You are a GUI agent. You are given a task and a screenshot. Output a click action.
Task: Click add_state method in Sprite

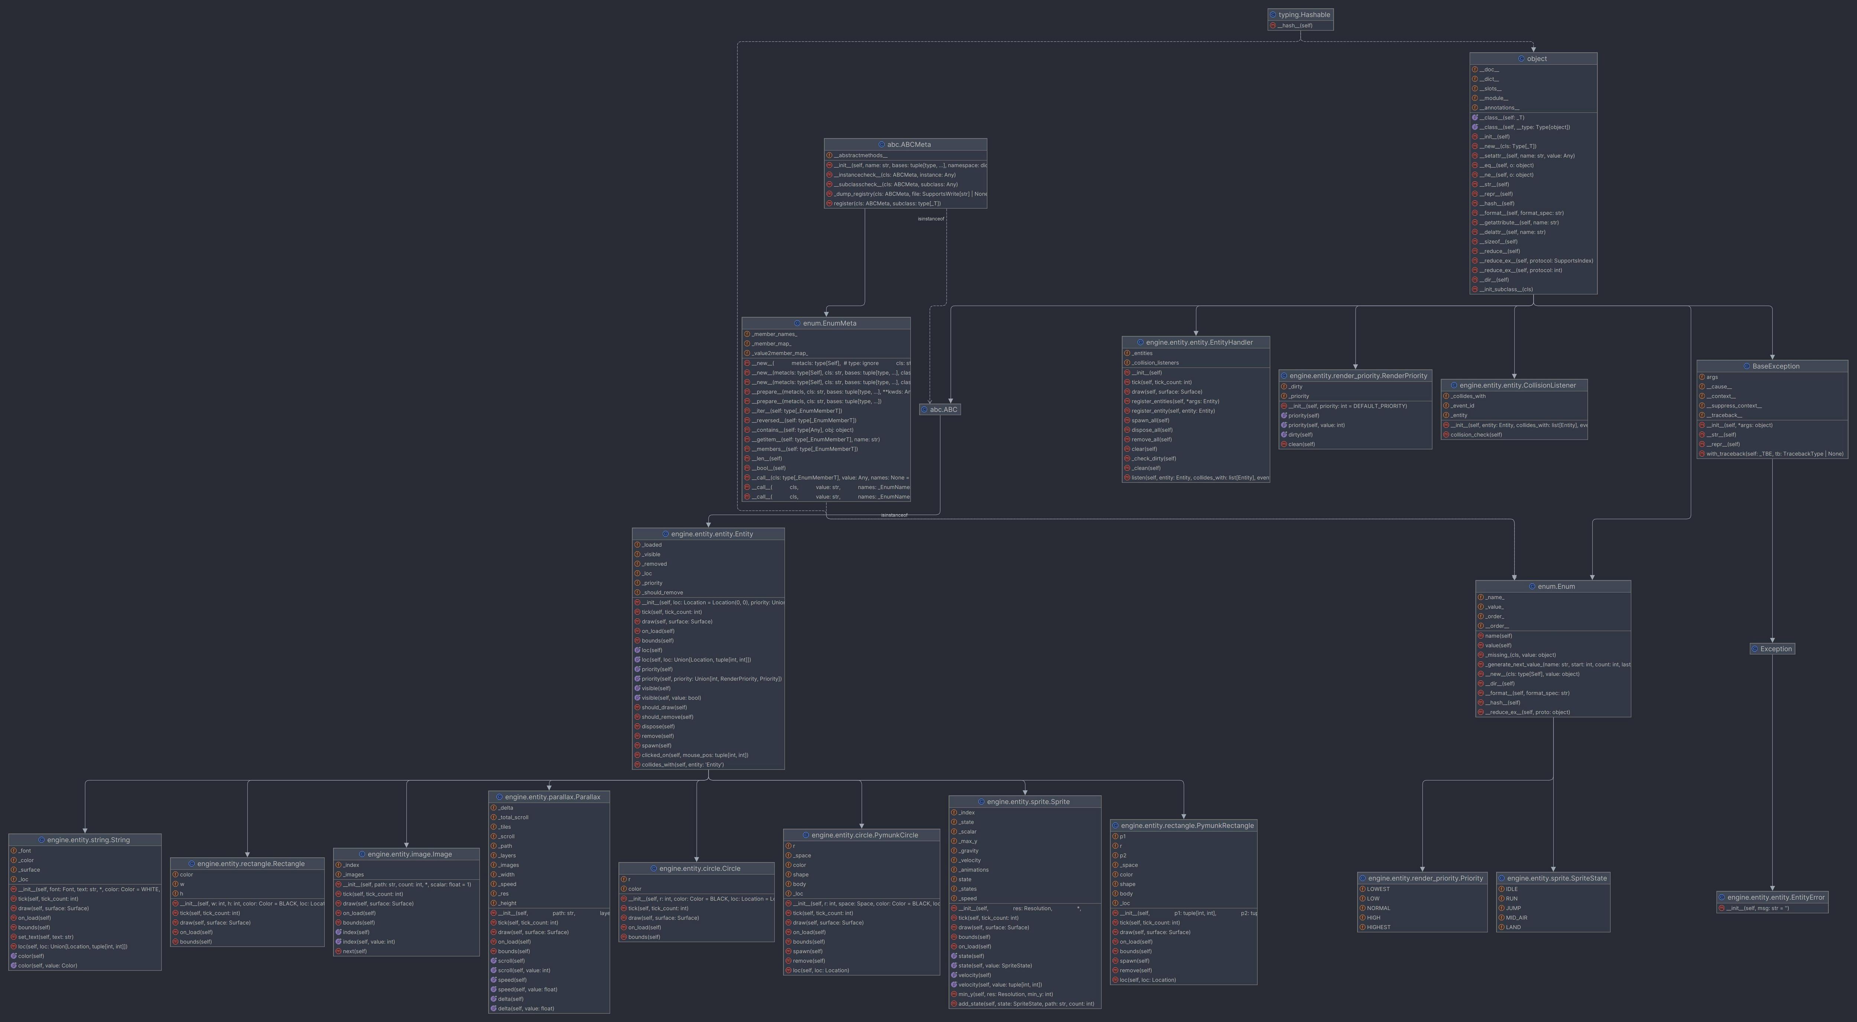tap(1026, 1004)
